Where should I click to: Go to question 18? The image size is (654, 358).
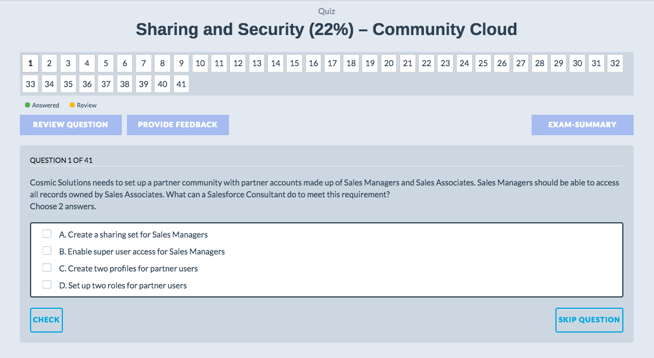click(x=351, y=63)
